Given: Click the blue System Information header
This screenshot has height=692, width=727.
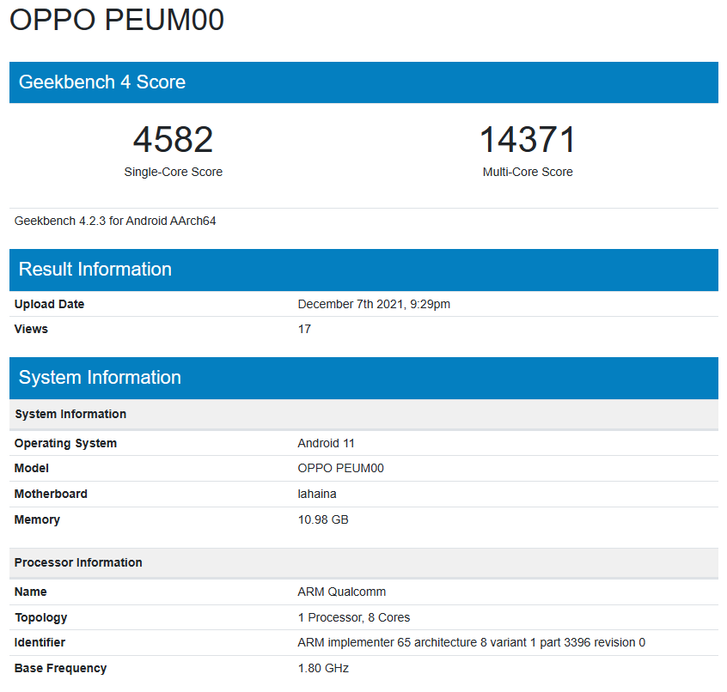Looking at the screenshot, I should [x=363, y=378].
